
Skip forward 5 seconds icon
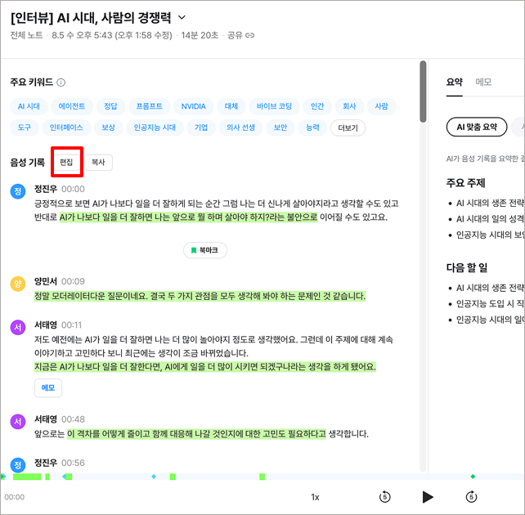click(x=471, y=497)
